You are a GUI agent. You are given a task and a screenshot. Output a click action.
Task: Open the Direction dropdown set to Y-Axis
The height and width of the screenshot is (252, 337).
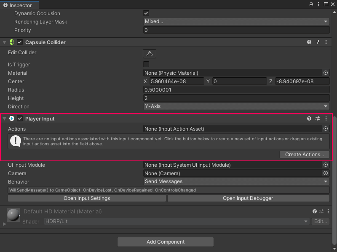tap(236, 106)
